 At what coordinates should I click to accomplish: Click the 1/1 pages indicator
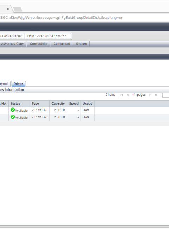139,95
